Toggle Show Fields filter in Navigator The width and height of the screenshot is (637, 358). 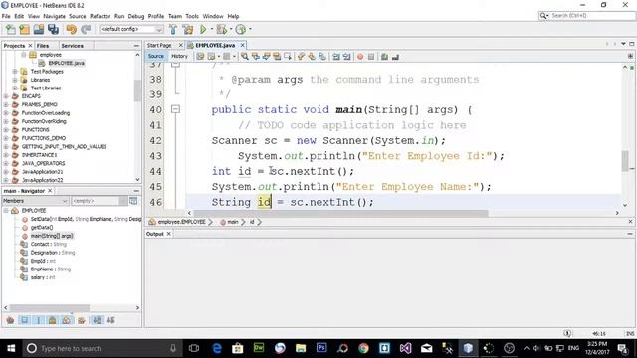click(x=24, y=320)
